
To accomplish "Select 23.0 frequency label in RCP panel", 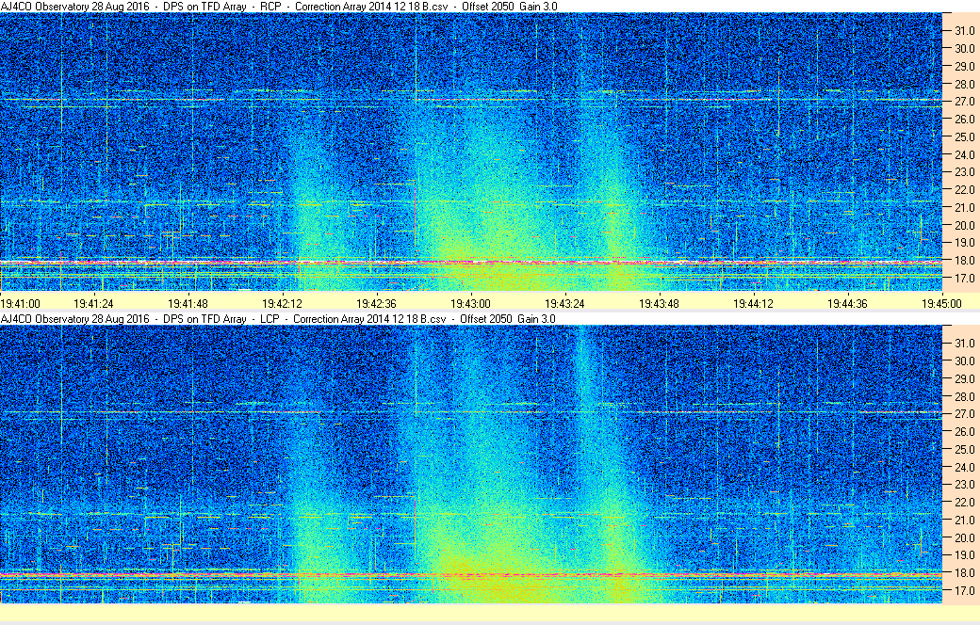I will 964,171.
